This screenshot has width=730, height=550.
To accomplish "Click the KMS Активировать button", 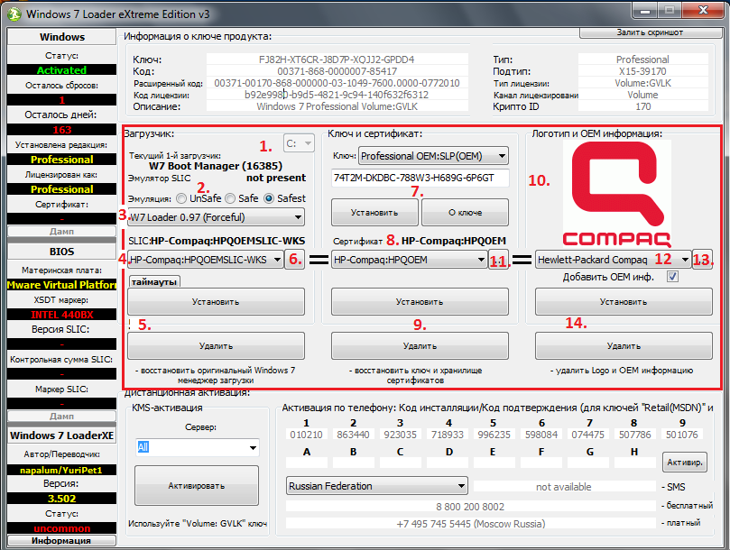I will [197, 485].
